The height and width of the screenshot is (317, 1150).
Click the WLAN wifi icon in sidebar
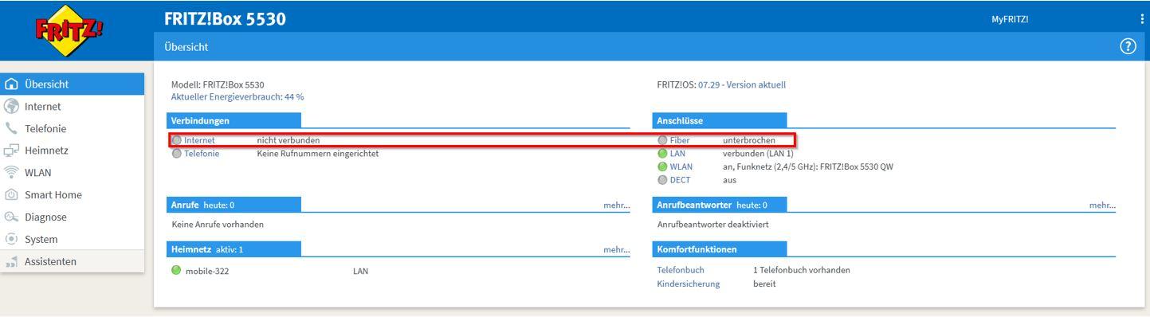click(x=12, y=173)
